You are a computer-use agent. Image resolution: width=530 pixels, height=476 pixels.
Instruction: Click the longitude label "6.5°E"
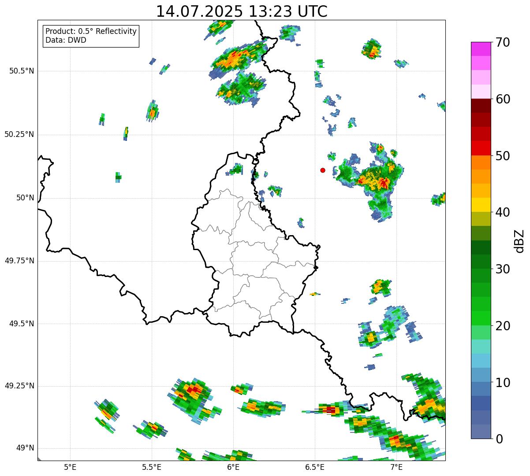point(315,467)
